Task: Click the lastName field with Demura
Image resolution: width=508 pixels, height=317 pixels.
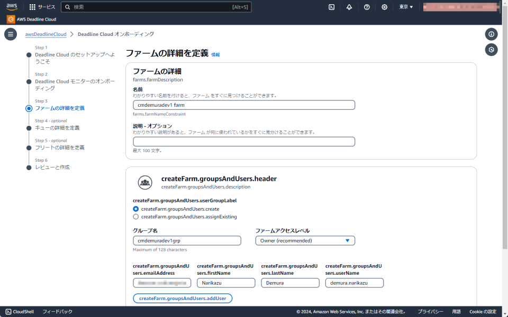Action: (x=291, y=283)
